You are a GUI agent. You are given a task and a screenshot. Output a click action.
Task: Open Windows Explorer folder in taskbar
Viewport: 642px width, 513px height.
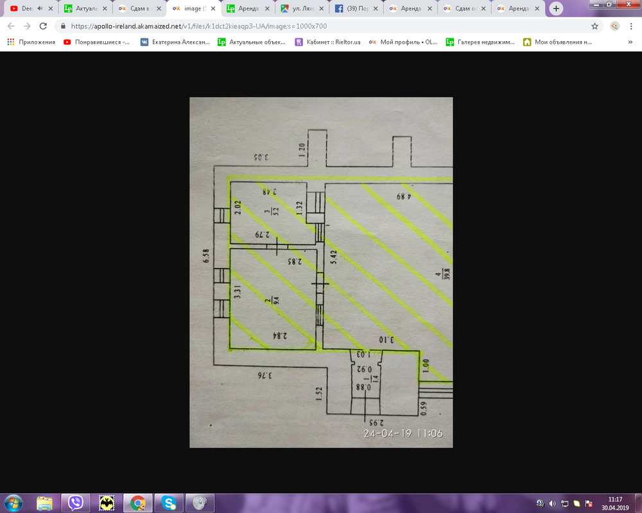[44, 502]
